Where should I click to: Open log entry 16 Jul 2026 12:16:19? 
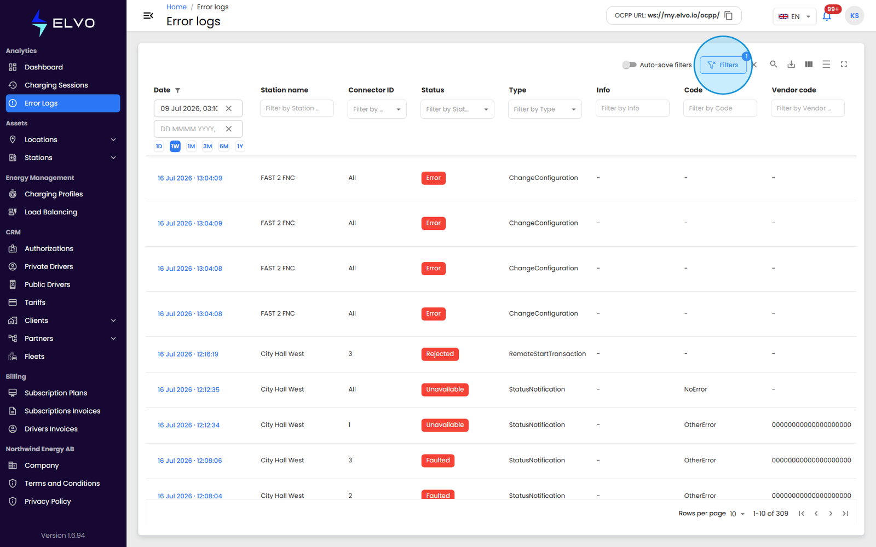coord(188,354)
